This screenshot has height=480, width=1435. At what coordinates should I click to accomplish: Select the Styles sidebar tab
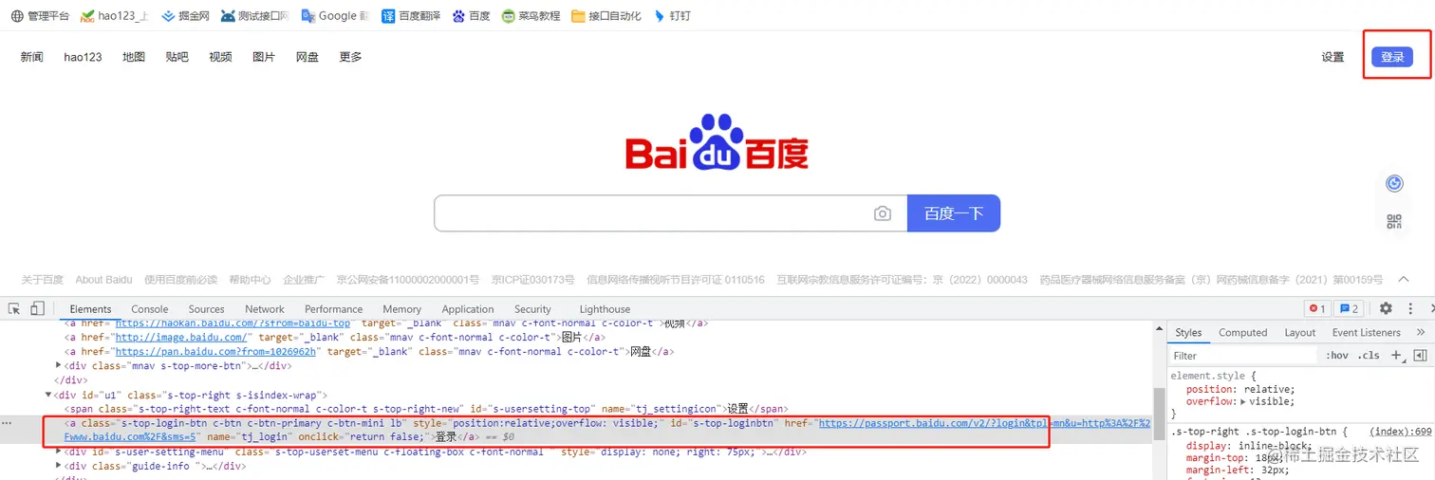(1188, 333)
